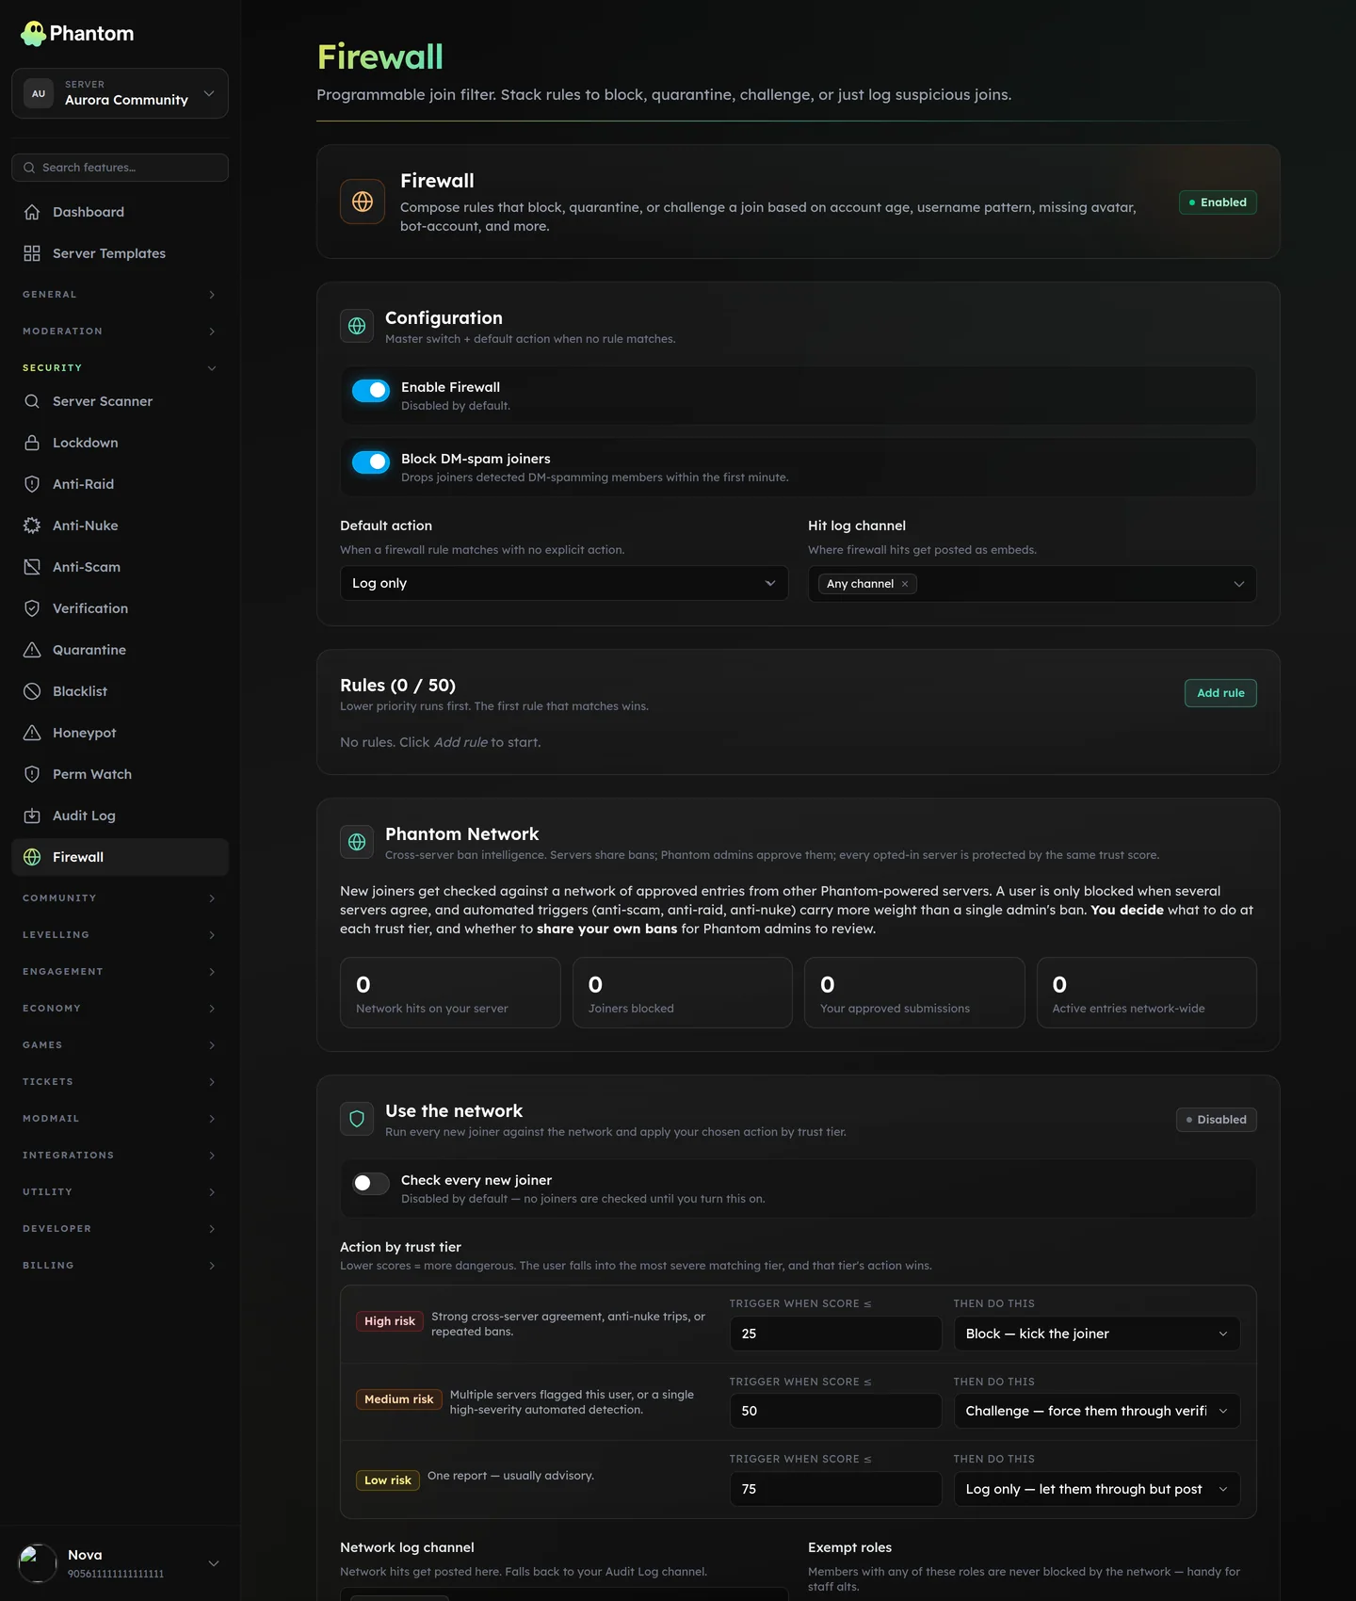Open the Default action Log only dropdown

point(564,583)
